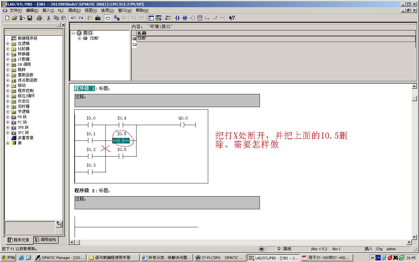Insert empty box element
Image resolution: width=419 pixels, height=262 pixels.
click(200, 18)
